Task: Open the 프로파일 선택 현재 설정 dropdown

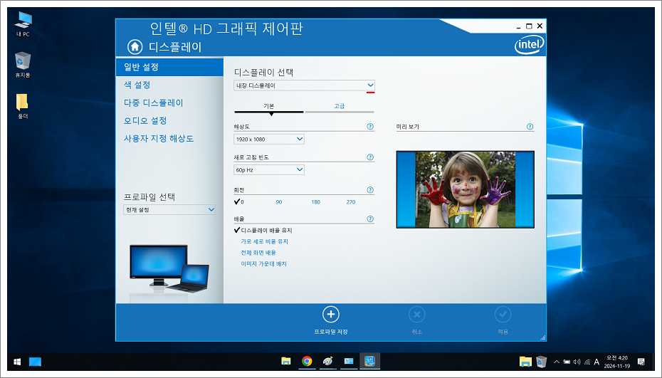Action: [169, 209]
